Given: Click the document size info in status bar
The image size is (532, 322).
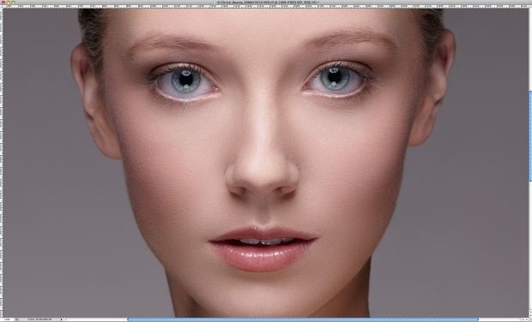Looking at the screenshot, I should (39, 319).
